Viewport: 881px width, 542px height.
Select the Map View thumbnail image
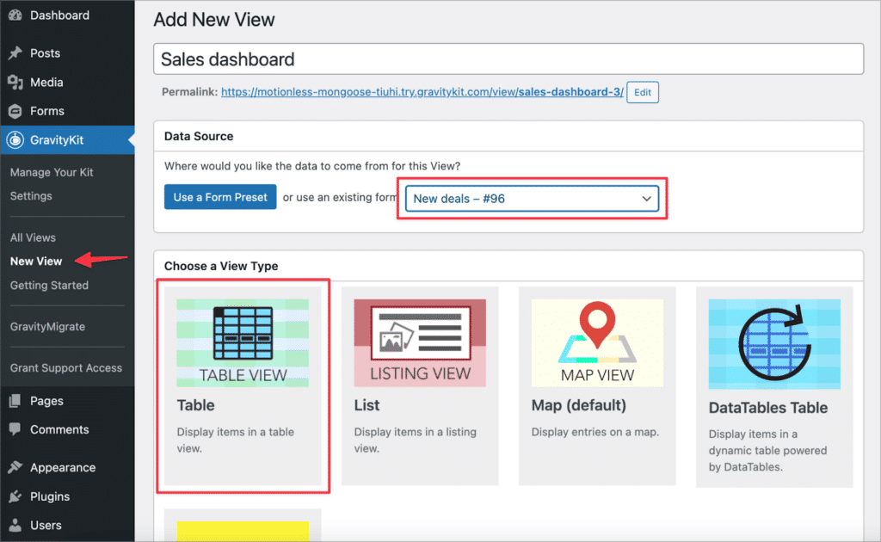click(x=597, y=342)
